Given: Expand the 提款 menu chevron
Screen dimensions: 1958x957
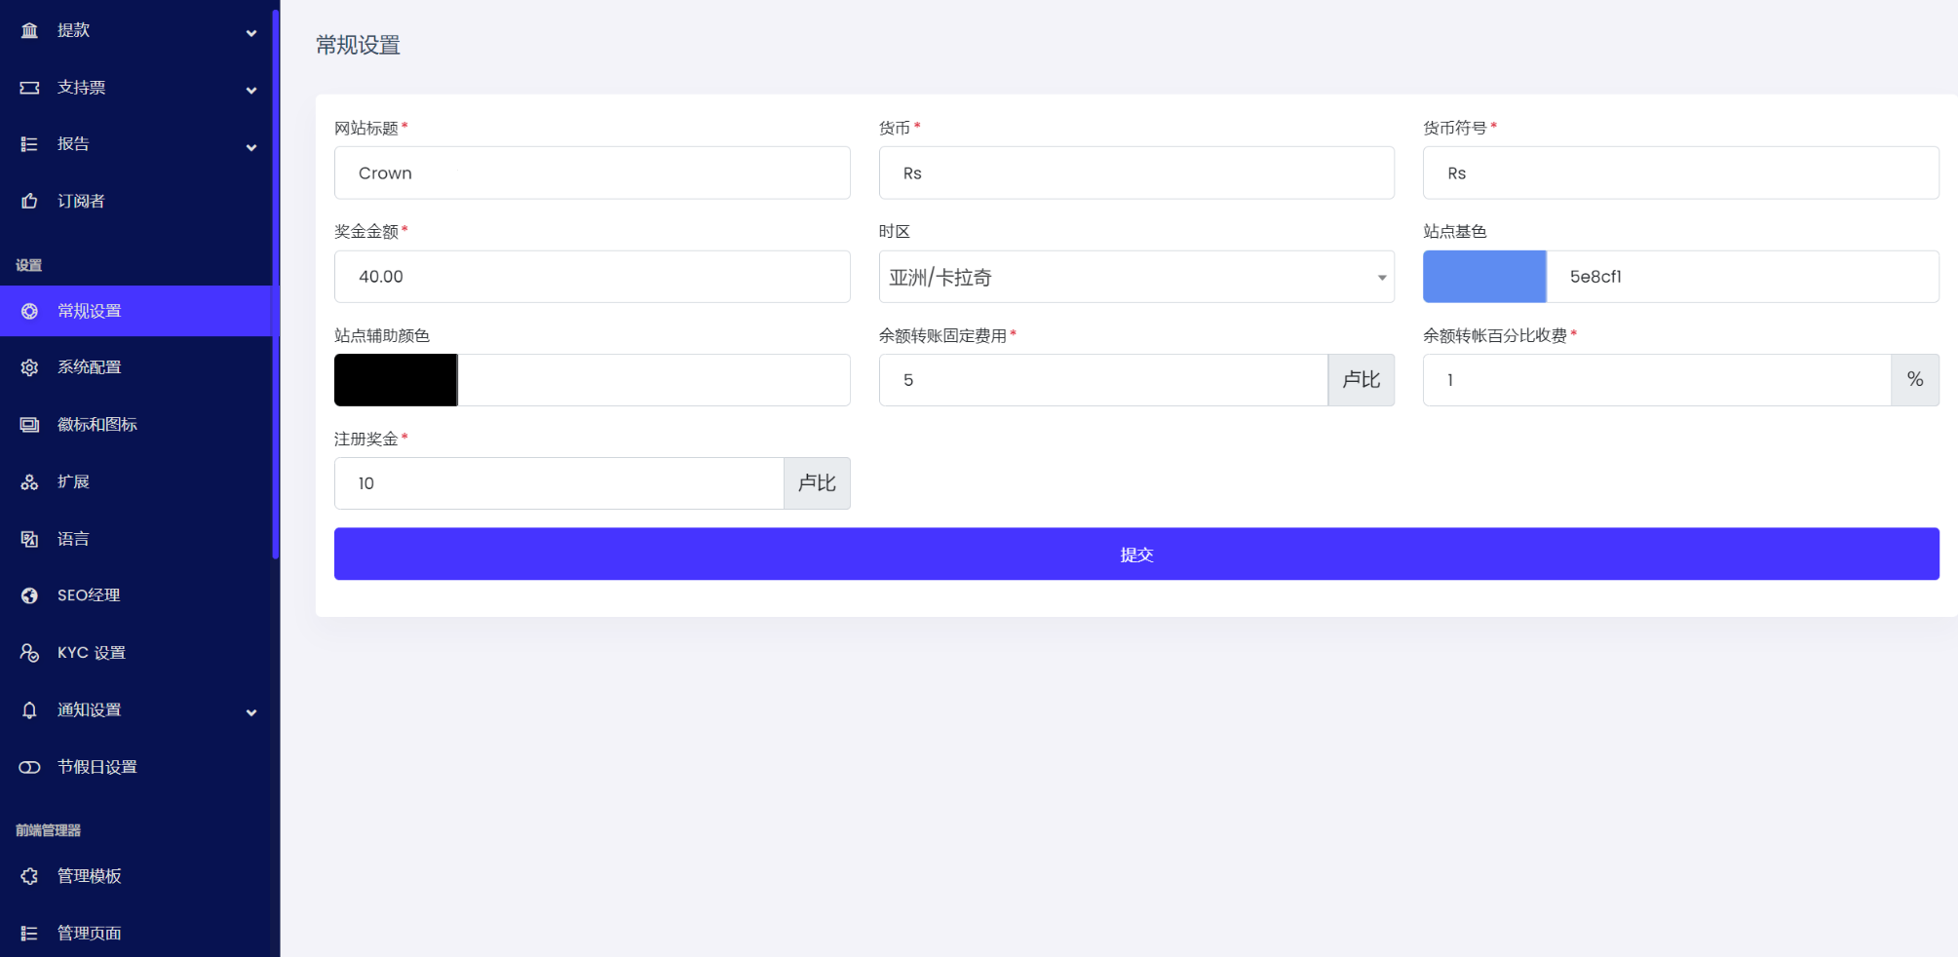Looking at the screenshot, I should point(251,33).
